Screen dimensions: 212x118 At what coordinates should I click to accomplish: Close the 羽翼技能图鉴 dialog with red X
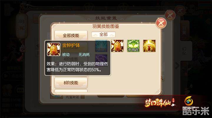tap(161, 23)
